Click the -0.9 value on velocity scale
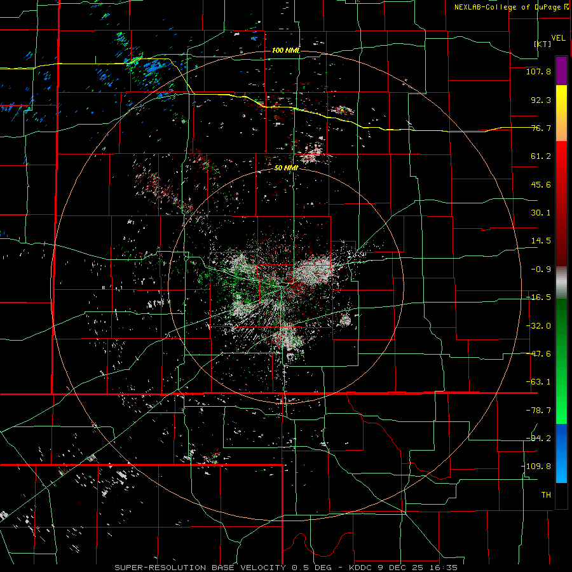This screenshot has width=572, height=572. pyautogui.click(x=541, y=269)
